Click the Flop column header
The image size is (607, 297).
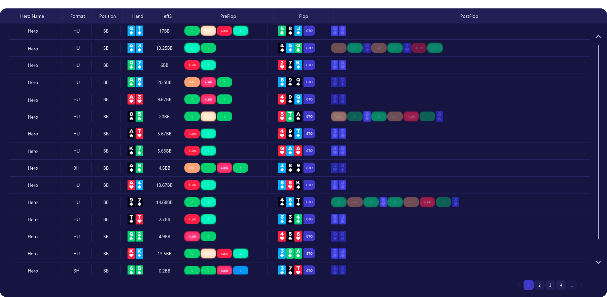point(303,16)
